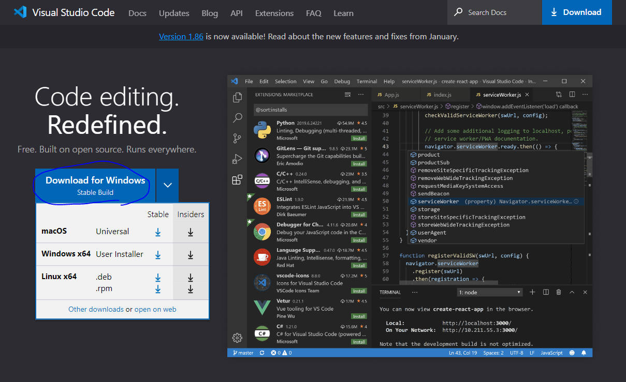Image resolution: width=626 pixels, height=382 pixels.
Task: Maximize terminal panel with up chevron
Action: (x=572, y=292)
